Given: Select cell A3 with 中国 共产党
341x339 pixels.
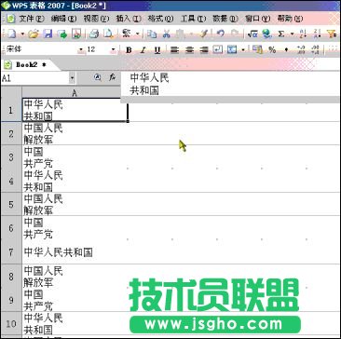Looking at the screenshot, I should tap(75, 157).
